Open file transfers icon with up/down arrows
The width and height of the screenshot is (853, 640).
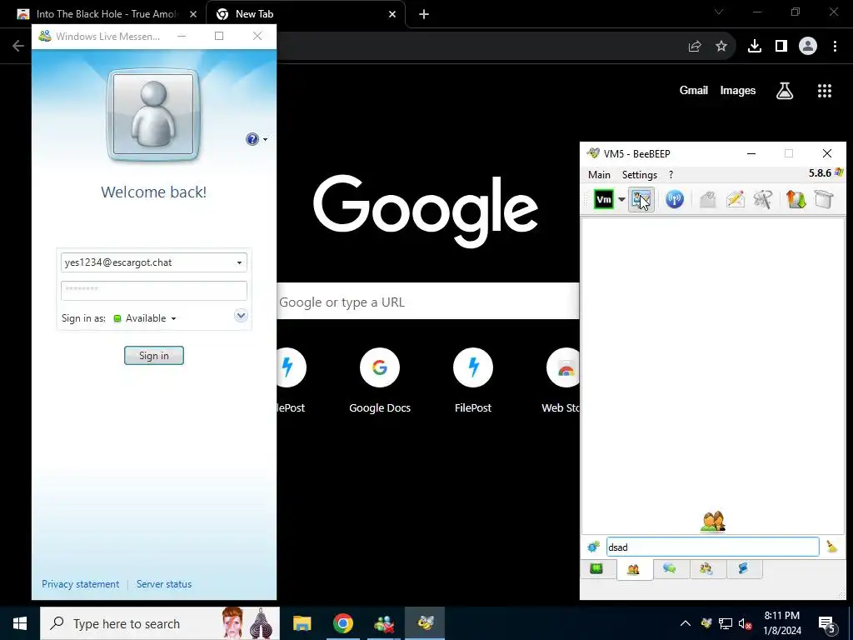point(796,199)
